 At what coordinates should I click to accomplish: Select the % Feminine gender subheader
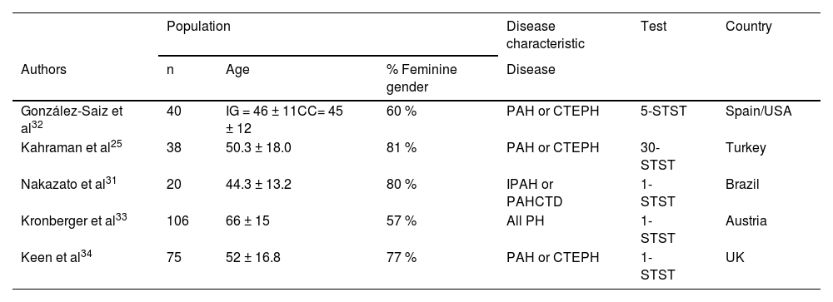tap(421, 78)
